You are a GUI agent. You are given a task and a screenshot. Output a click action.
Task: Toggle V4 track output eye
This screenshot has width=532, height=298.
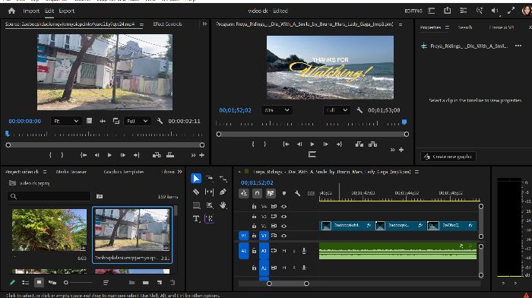coord(284,206)
